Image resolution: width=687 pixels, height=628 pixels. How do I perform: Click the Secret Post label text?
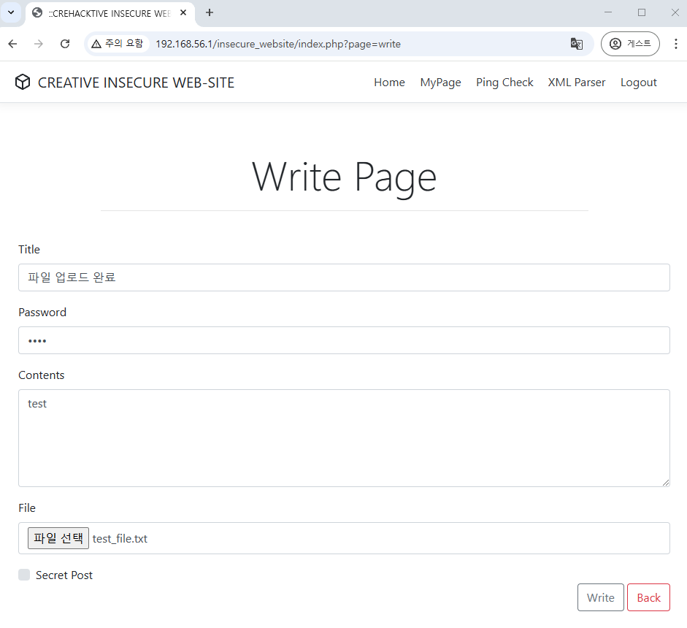(x=64, y=575)
